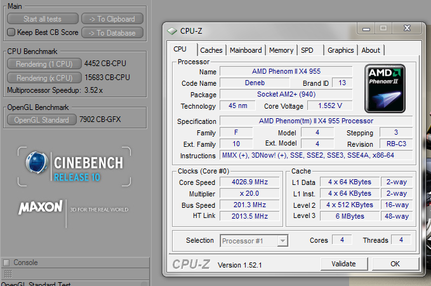The height and width of the screenshot is (286, 431).
Task: Click the '15683 CB-CPU' score
Action: [x=107, y=78]
